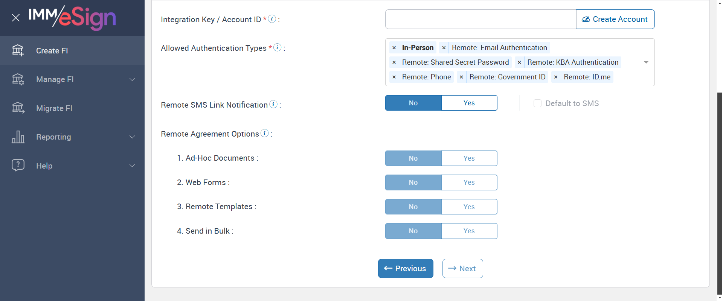Go to the Next step
This screenshot has height=301, width=723.
click(x=462, y=269)
